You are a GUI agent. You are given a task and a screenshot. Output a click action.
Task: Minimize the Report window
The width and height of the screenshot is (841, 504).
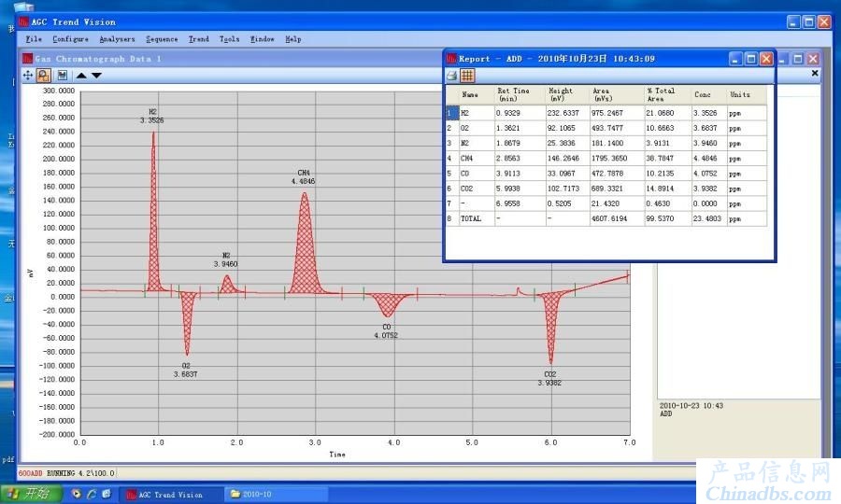(736, 59)
